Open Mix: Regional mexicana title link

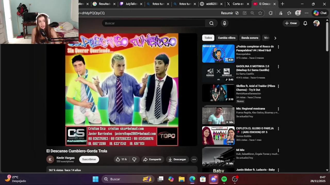point(250,109)
